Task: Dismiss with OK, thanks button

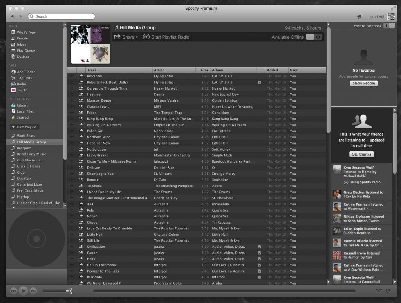Action: coord(361,154)
